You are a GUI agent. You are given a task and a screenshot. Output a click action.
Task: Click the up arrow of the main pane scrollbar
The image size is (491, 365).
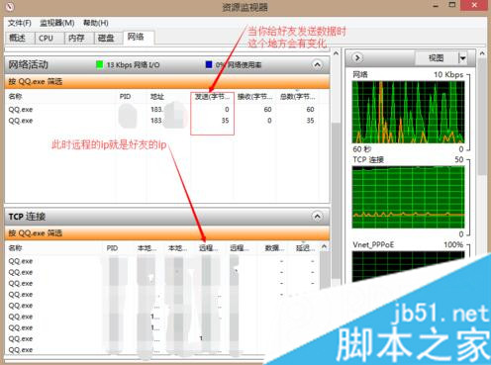click(336, 53)
